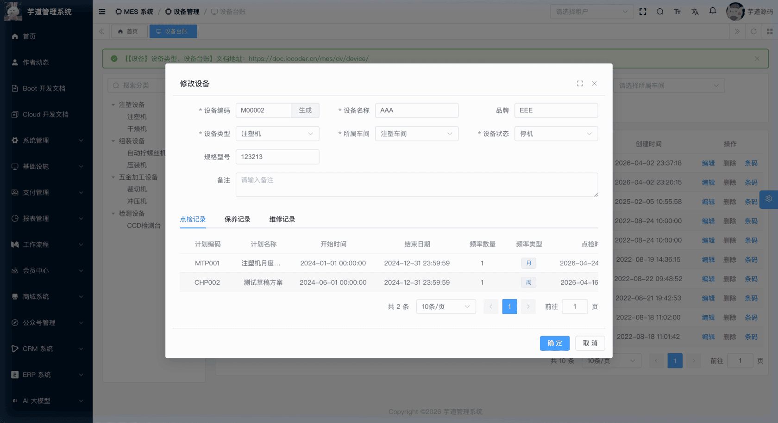The height and width of the screenshot is (423, 778).
Task: Toggle fullscreen with the expand icon
Action: pos(643,11)
